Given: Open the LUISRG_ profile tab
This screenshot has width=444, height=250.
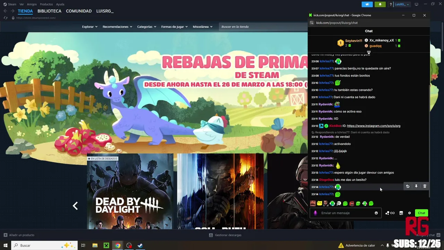Looking at the screenshot, I should tap(105, 11).
